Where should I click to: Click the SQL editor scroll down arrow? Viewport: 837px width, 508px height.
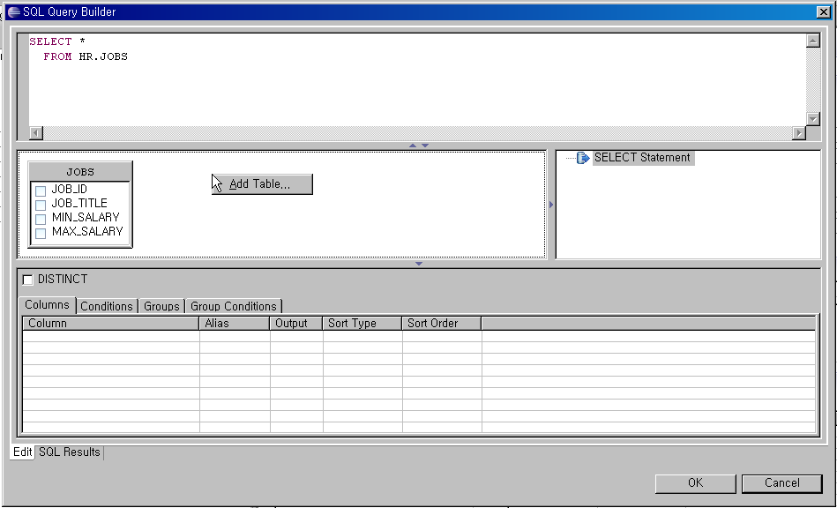(812, 118)
